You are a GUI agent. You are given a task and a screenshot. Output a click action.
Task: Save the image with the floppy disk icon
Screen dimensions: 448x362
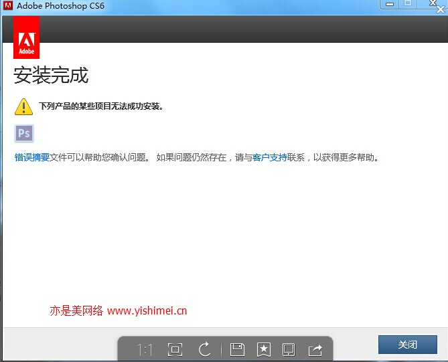click(237, 349)
